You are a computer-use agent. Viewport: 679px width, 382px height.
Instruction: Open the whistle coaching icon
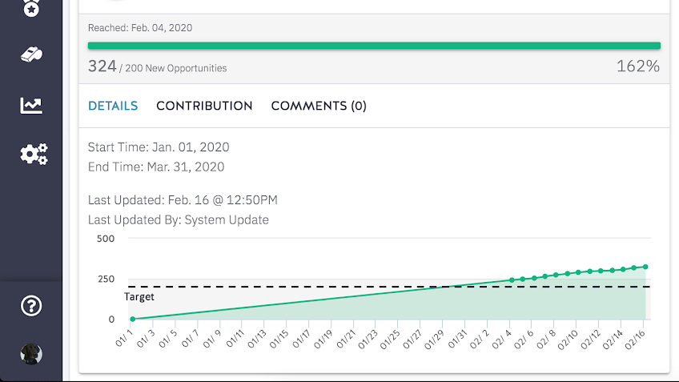[x=31, y=54]
